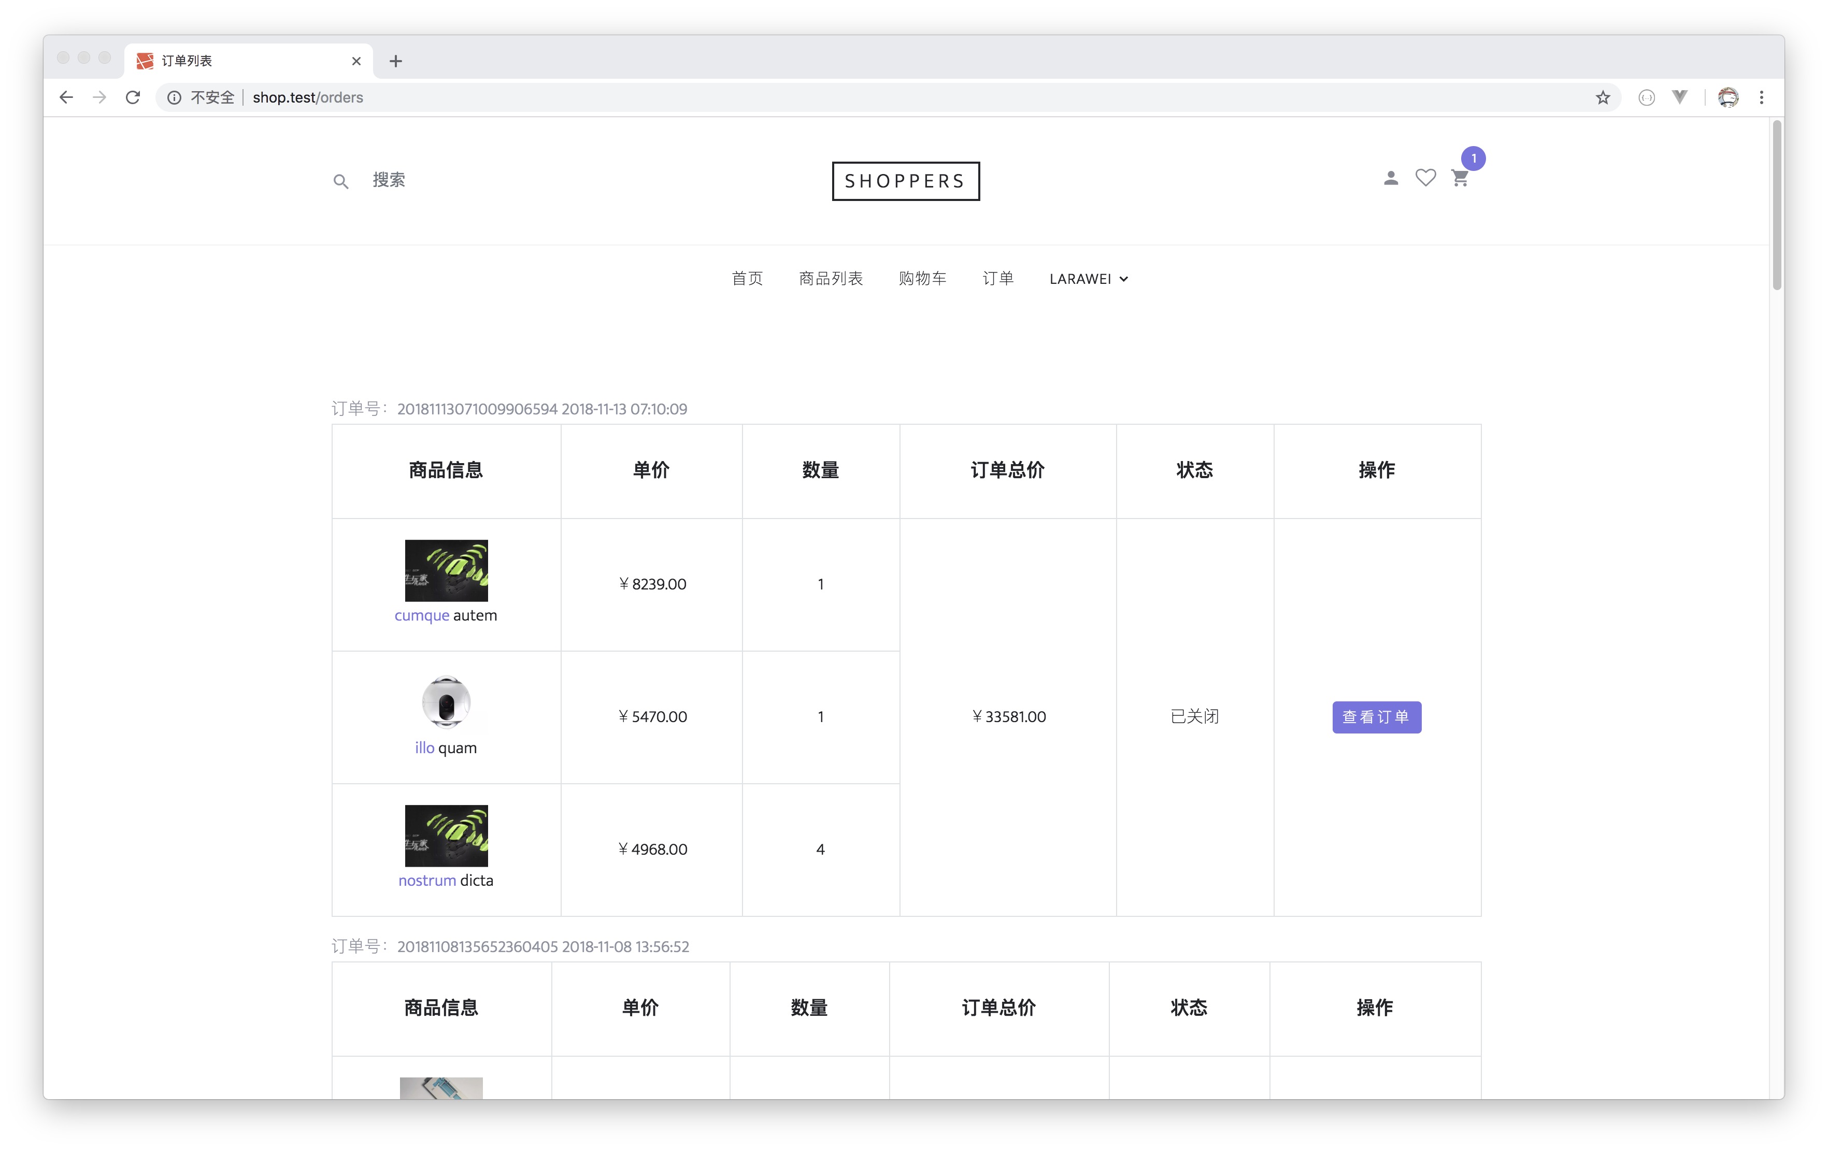Open 商品列表 navigation item
Viewport: 1828px width, 1151px height.
(831, 279)
